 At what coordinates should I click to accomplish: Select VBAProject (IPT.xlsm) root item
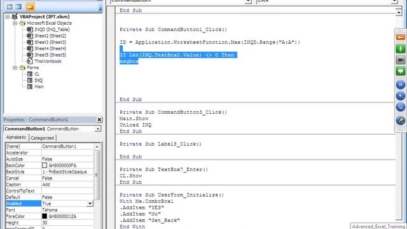point(45,17)
